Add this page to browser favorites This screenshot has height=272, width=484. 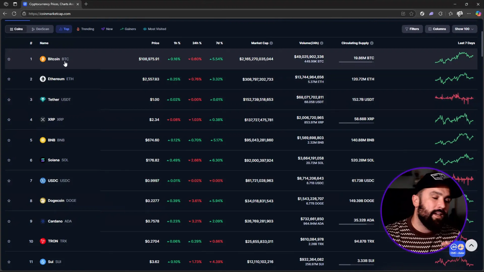coord(411,14)
